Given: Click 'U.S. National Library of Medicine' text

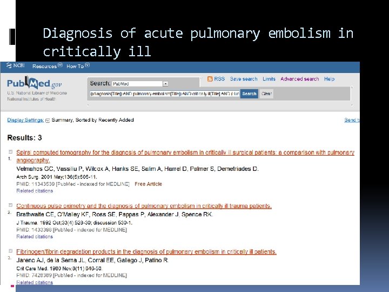Looking at the screenshot, I should (x=37, y=93).
